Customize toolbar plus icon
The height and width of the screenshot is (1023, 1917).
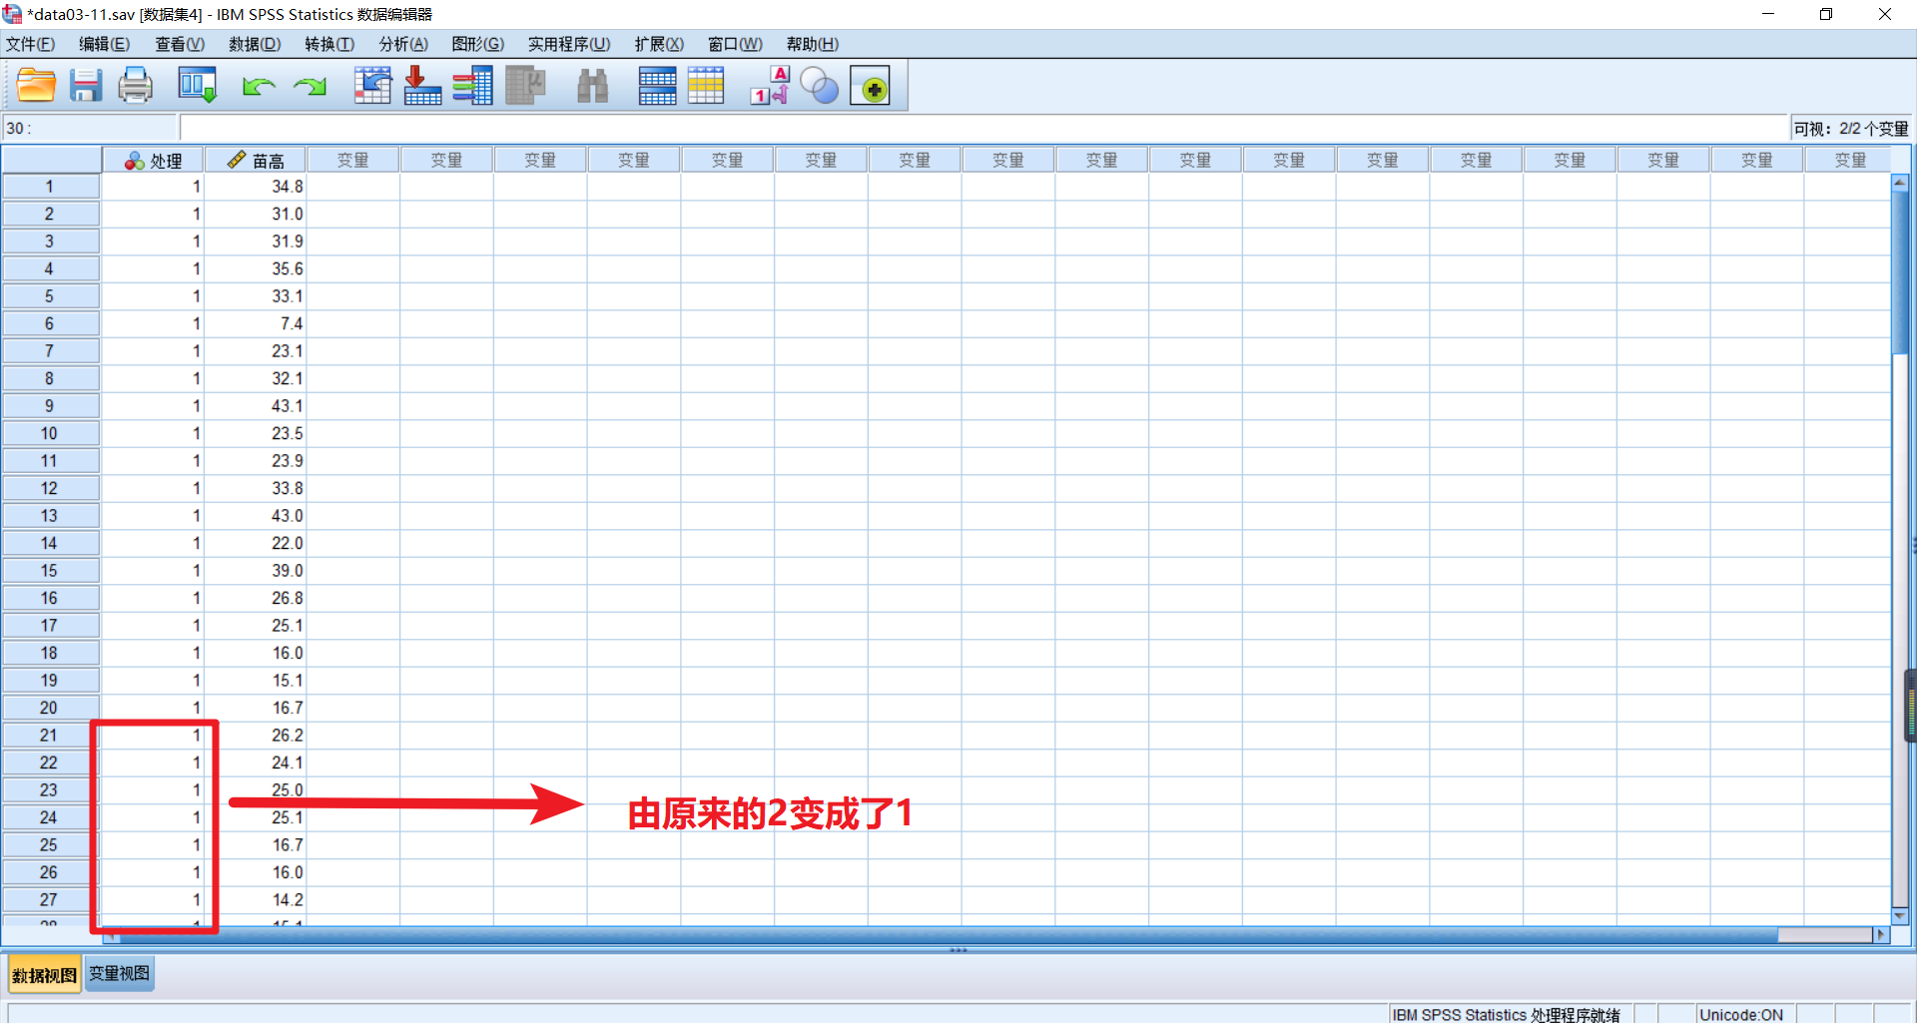870,86
